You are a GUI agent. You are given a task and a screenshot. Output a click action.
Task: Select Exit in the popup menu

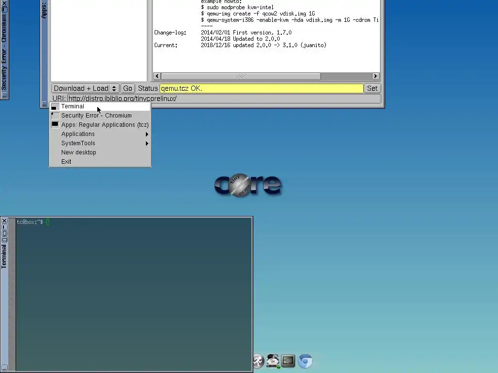(x=100, y=162)
